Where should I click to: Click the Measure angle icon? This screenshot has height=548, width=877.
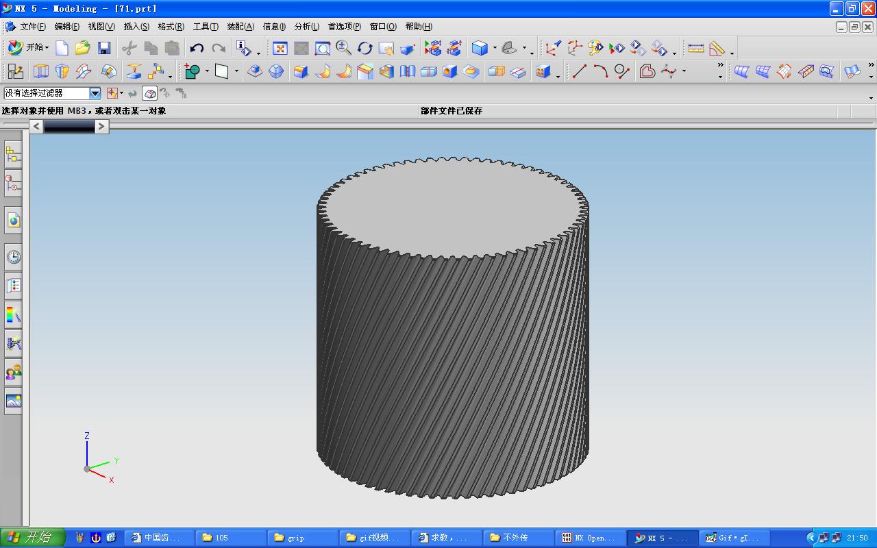pos(717,48)
